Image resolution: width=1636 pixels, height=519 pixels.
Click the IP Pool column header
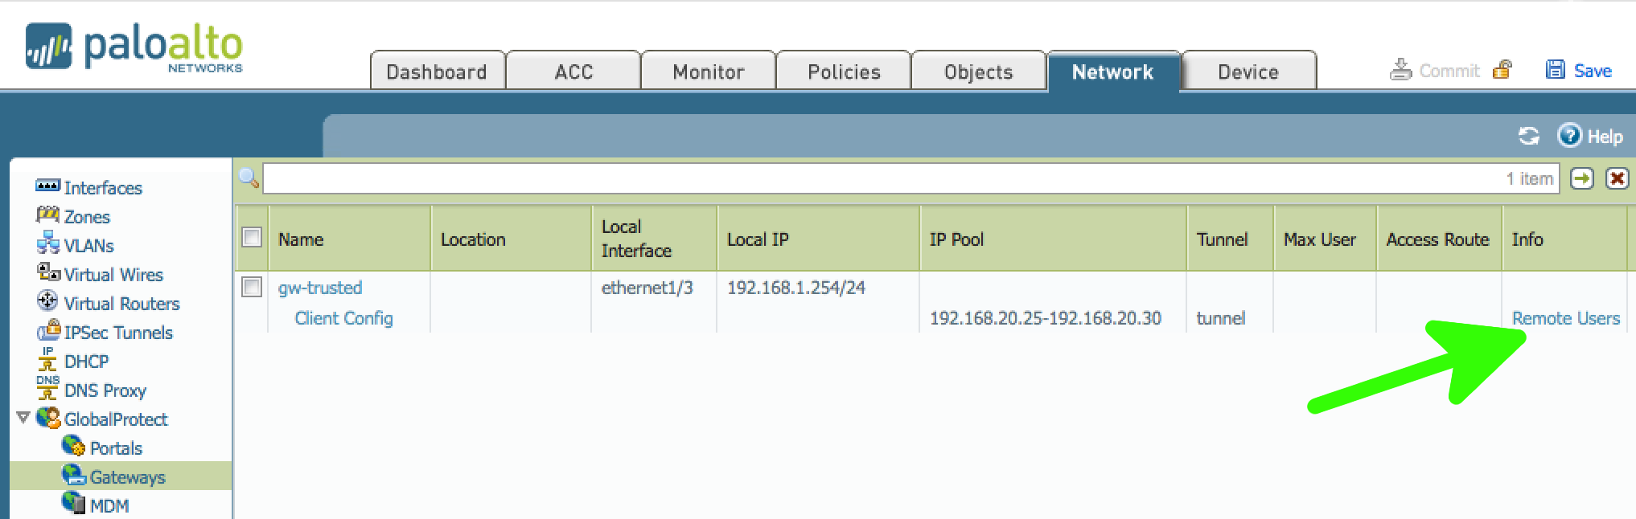(x=1054, y=239)
